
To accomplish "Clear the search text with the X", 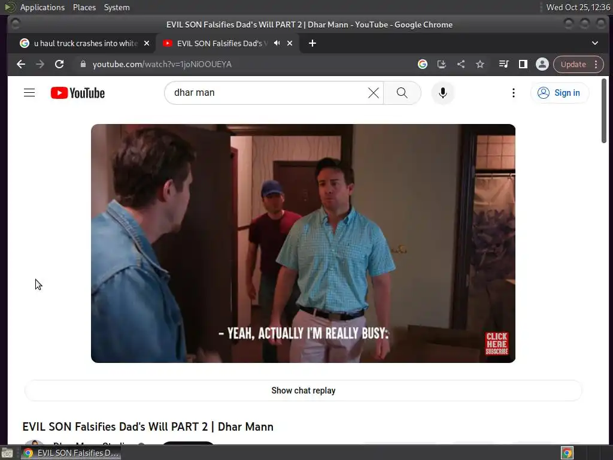I will click(374, 93).
